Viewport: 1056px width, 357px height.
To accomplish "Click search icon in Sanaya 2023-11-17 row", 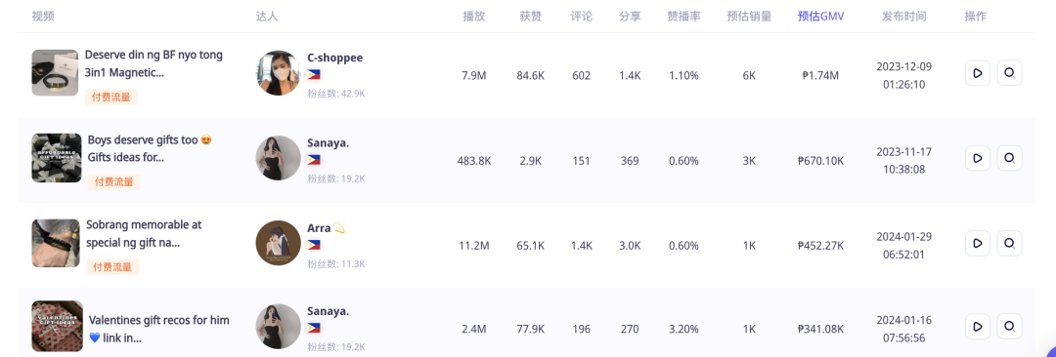I will (1009, 158).
